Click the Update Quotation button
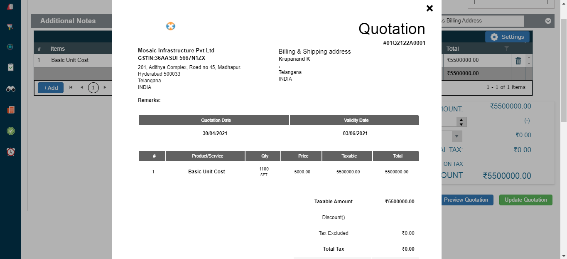567x259 pixels. 525,200
